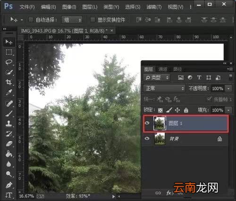
Task: Select the Blur tool droplet icon
Action: tap(9, 164)
